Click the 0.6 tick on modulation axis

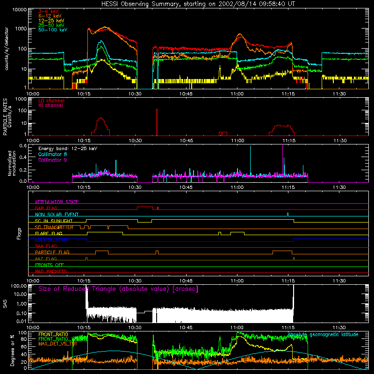tap(23, 146)
